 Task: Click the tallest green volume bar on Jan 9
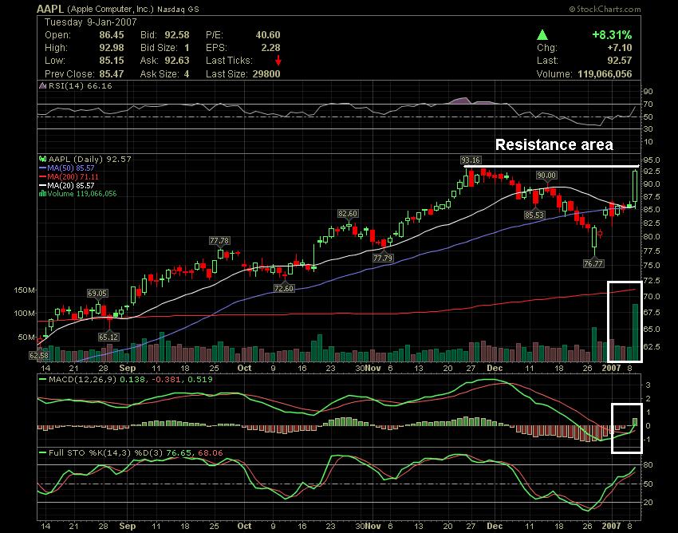coord(635,333)
